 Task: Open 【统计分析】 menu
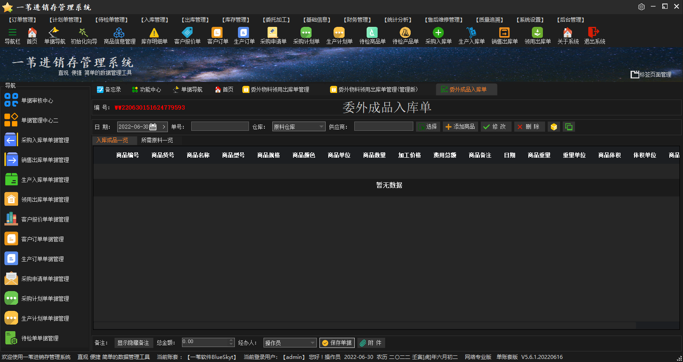point(398,20)
